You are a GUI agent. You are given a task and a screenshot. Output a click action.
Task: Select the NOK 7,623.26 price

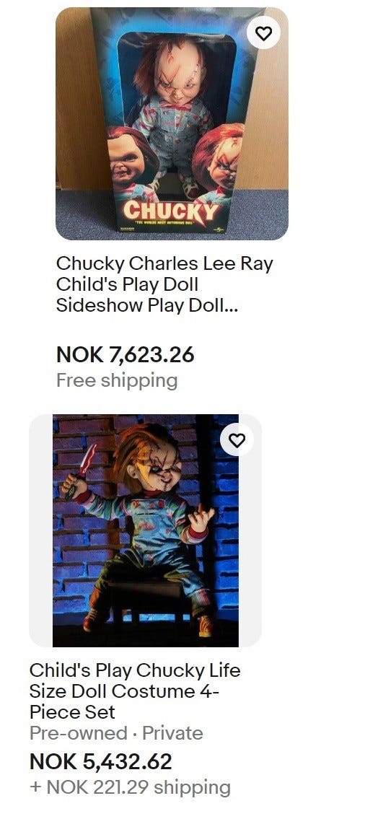[x=126, y=355]
